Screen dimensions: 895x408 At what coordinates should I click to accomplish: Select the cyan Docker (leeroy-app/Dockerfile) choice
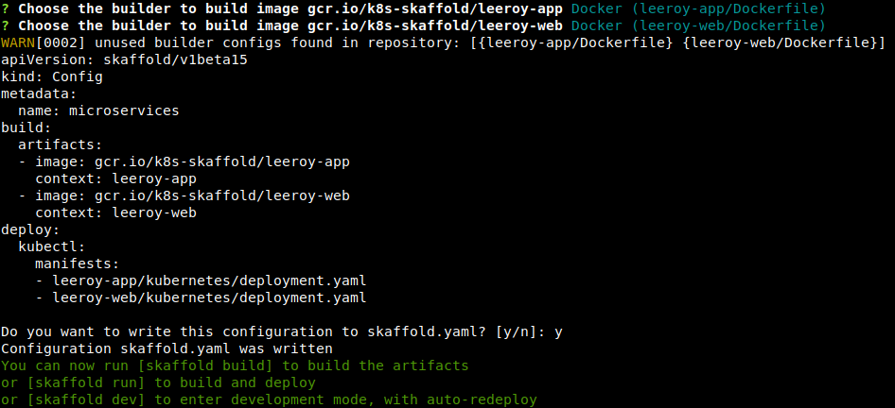point(698,8)
